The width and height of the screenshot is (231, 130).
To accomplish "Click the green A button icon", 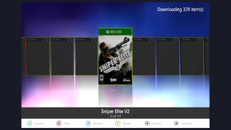I will pos(30,123).
